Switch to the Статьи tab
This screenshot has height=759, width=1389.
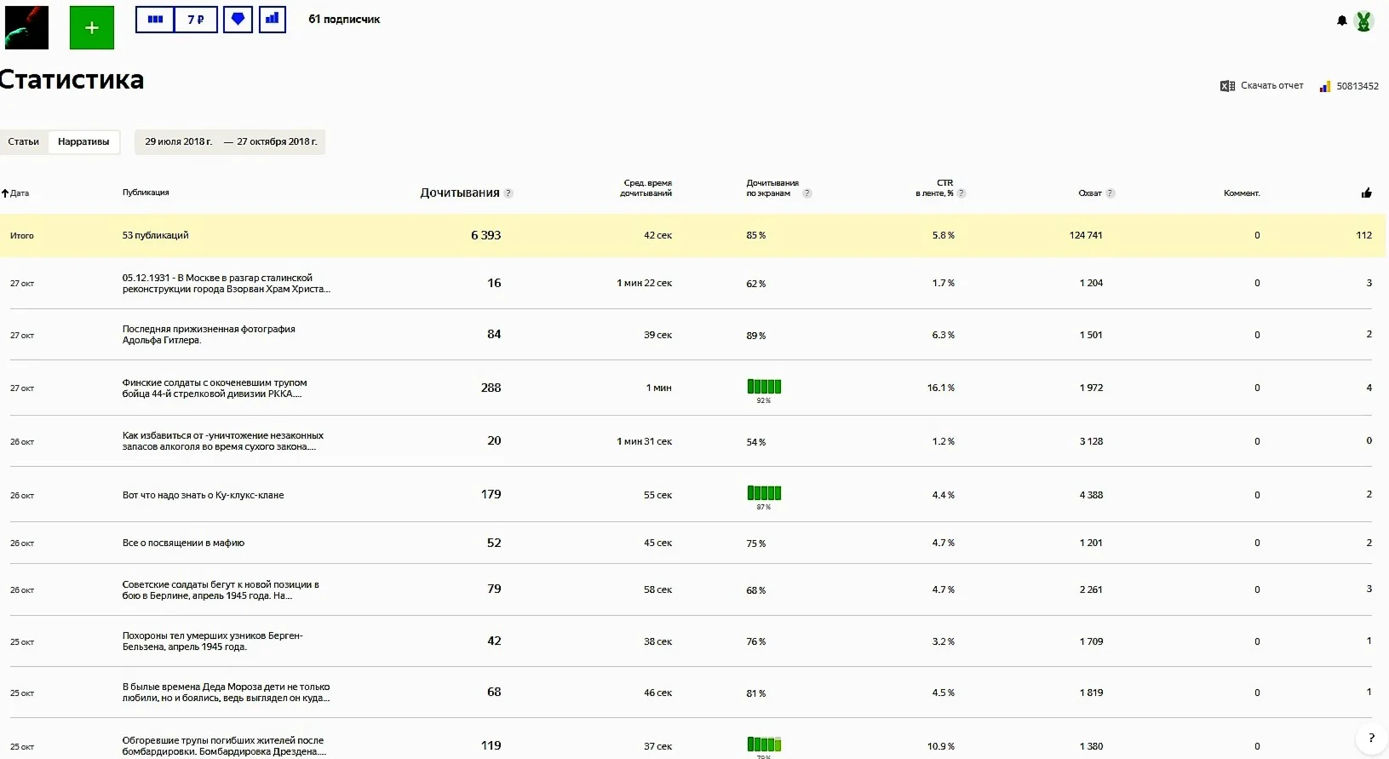[24, 141]
